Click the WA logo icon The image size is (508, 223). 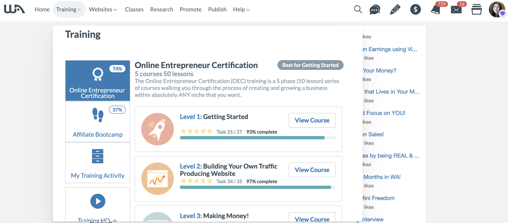point(14,9)
